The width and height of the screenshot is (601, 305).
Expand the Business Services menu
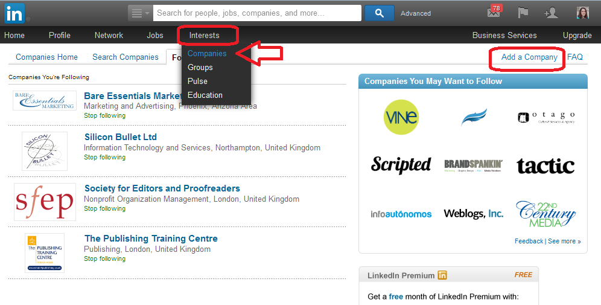(504, 35)
